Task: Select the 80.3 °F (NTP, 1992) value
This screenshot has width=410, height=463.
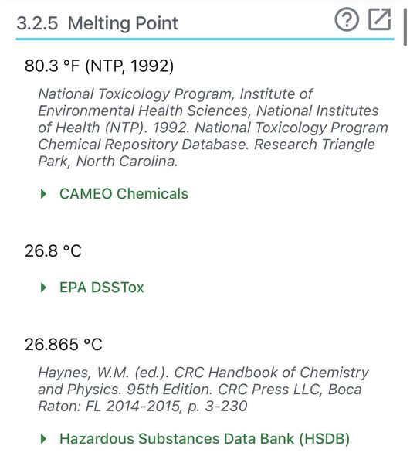Action: point(99,66)
